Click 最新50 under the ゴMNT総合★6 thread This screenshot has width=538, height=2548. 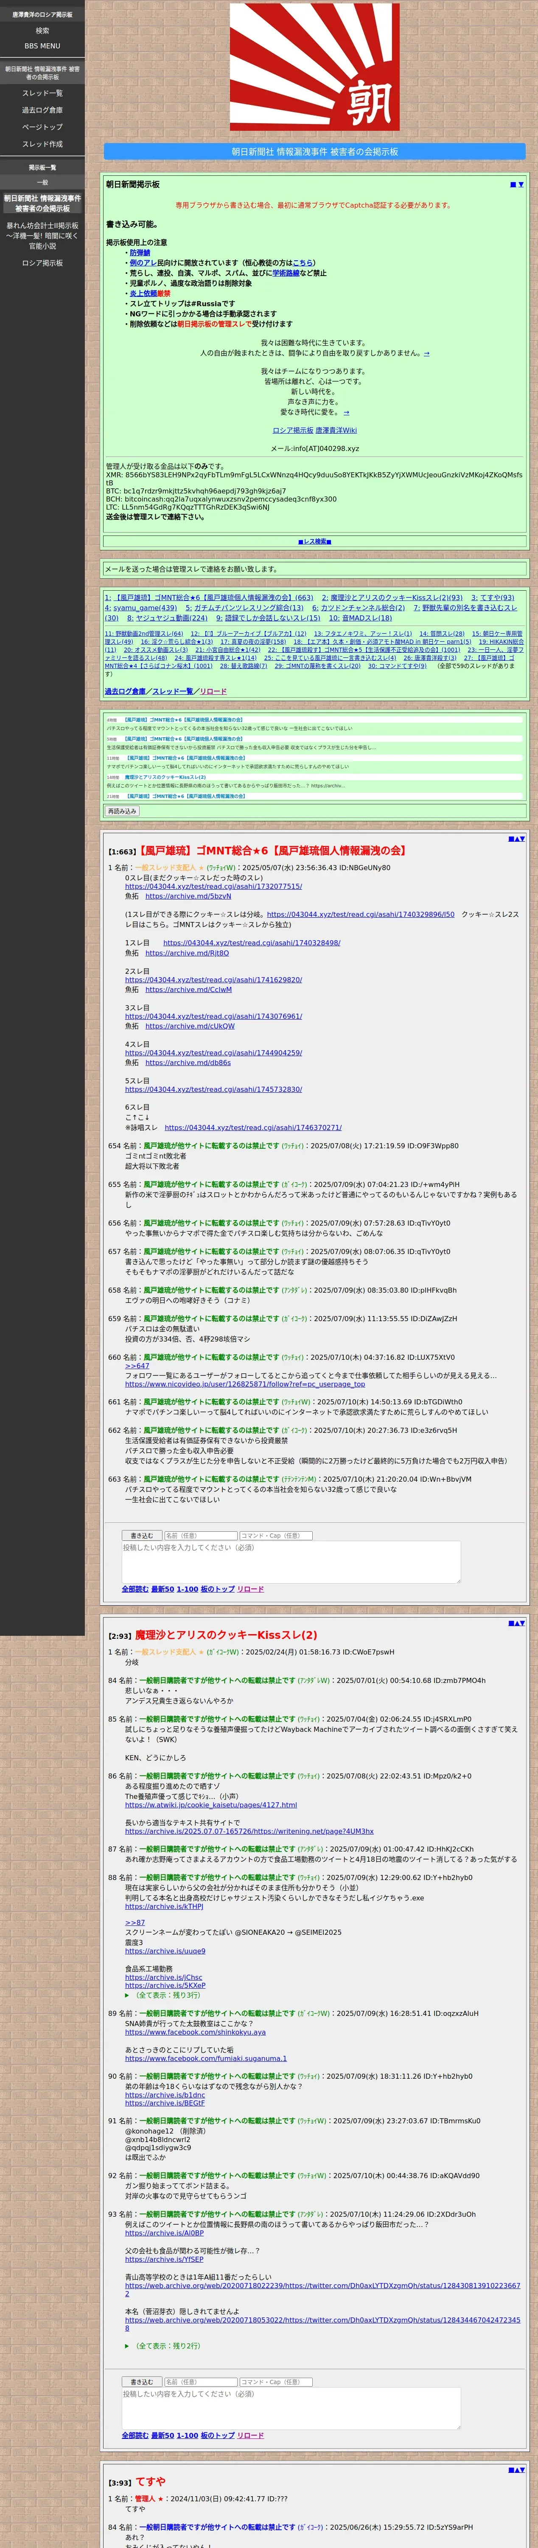(x=162, y=1590)
